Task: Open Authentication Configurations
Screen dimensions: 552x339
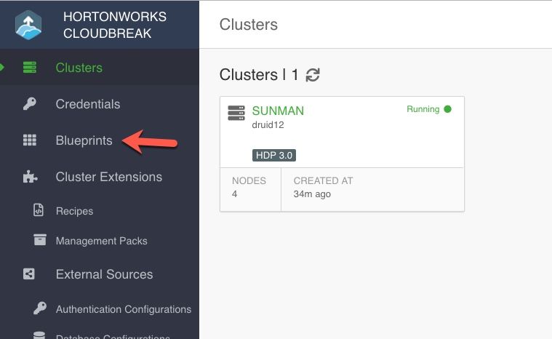Action: coord(124,309)
